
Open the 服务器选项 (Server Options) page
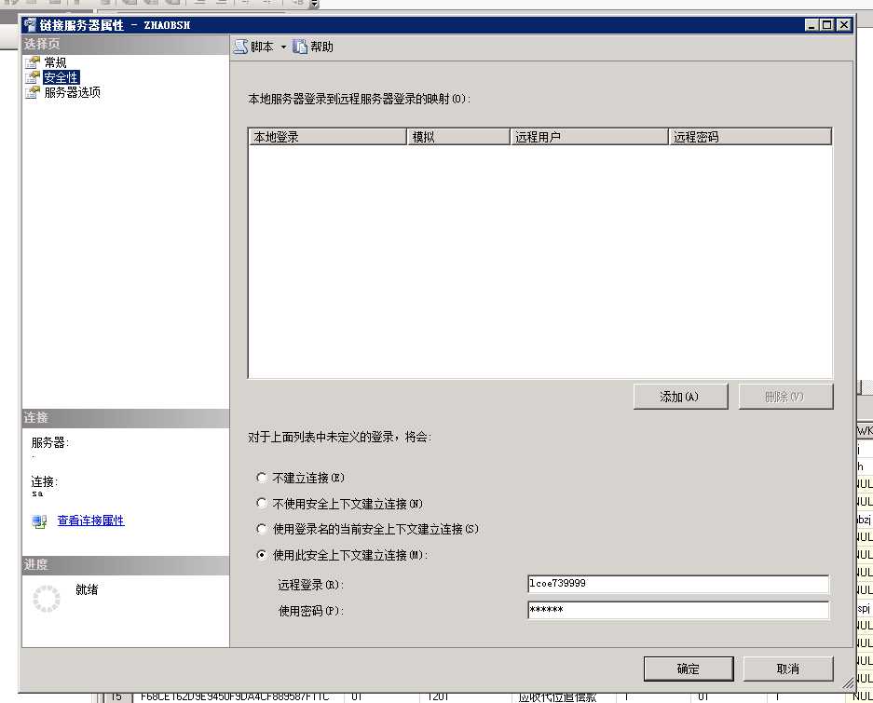[73, 92]
